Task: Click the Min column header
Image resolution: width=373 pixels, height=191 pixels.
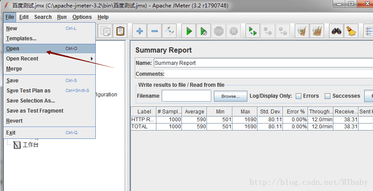Action: point(220,112)
